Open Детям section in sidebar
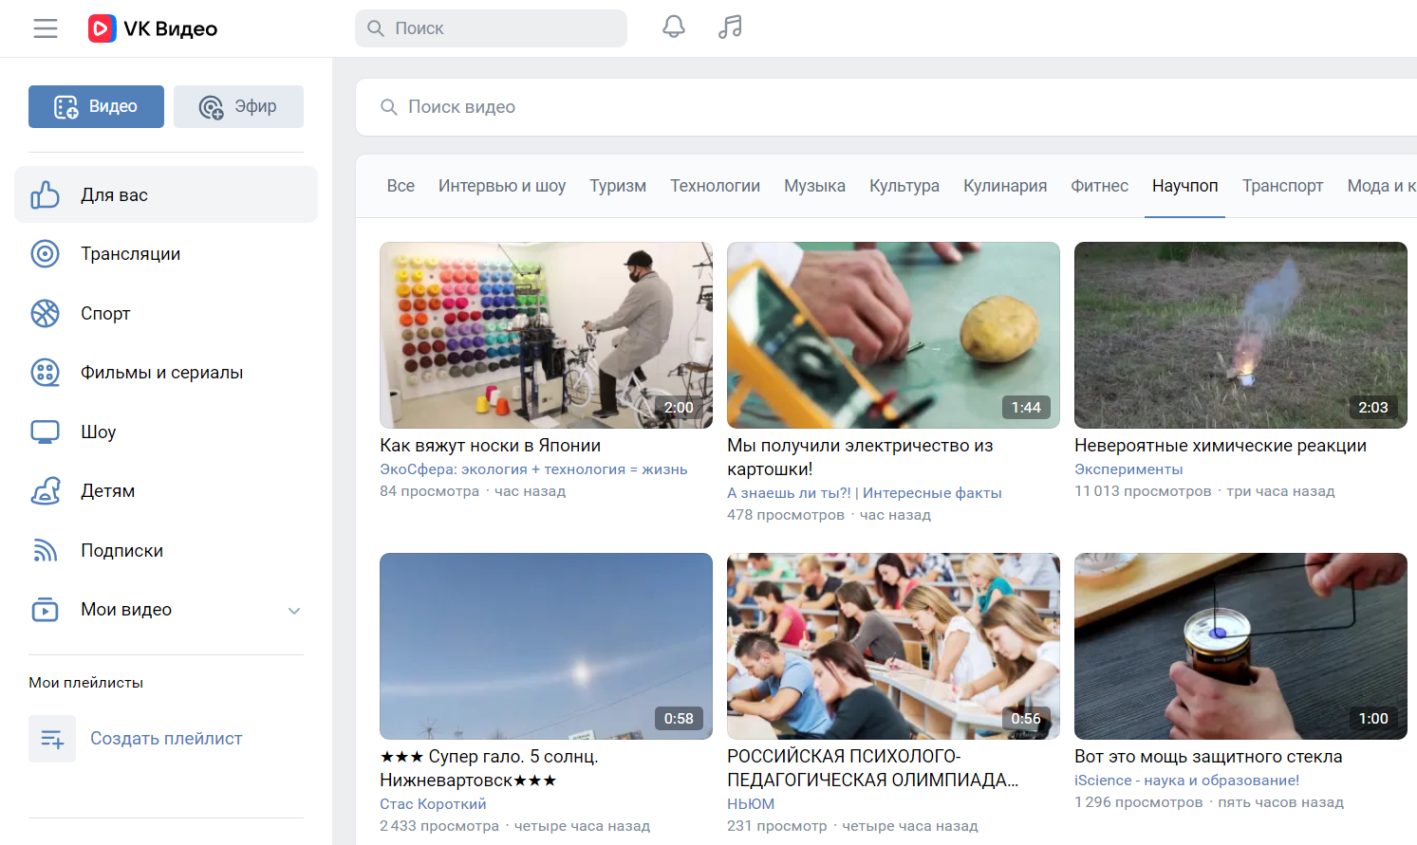 click(x=107, y=491)
